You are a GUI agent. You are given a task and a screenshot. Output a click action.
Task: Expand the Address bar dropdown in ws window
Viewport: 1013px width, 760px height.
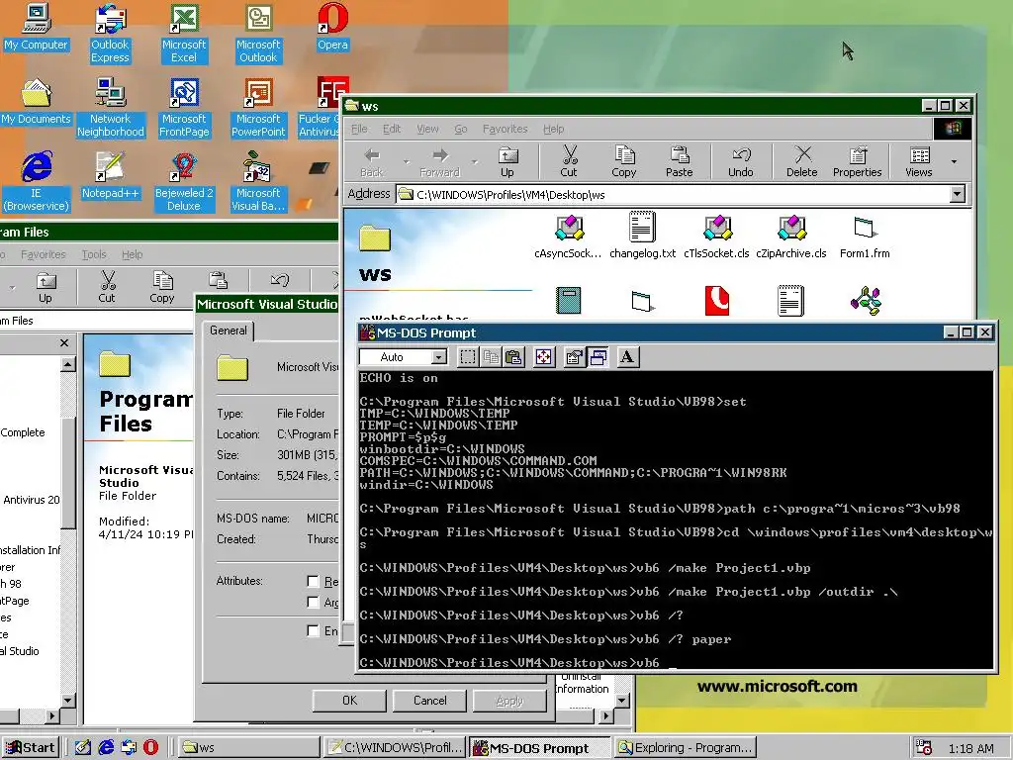click(958, 194)
